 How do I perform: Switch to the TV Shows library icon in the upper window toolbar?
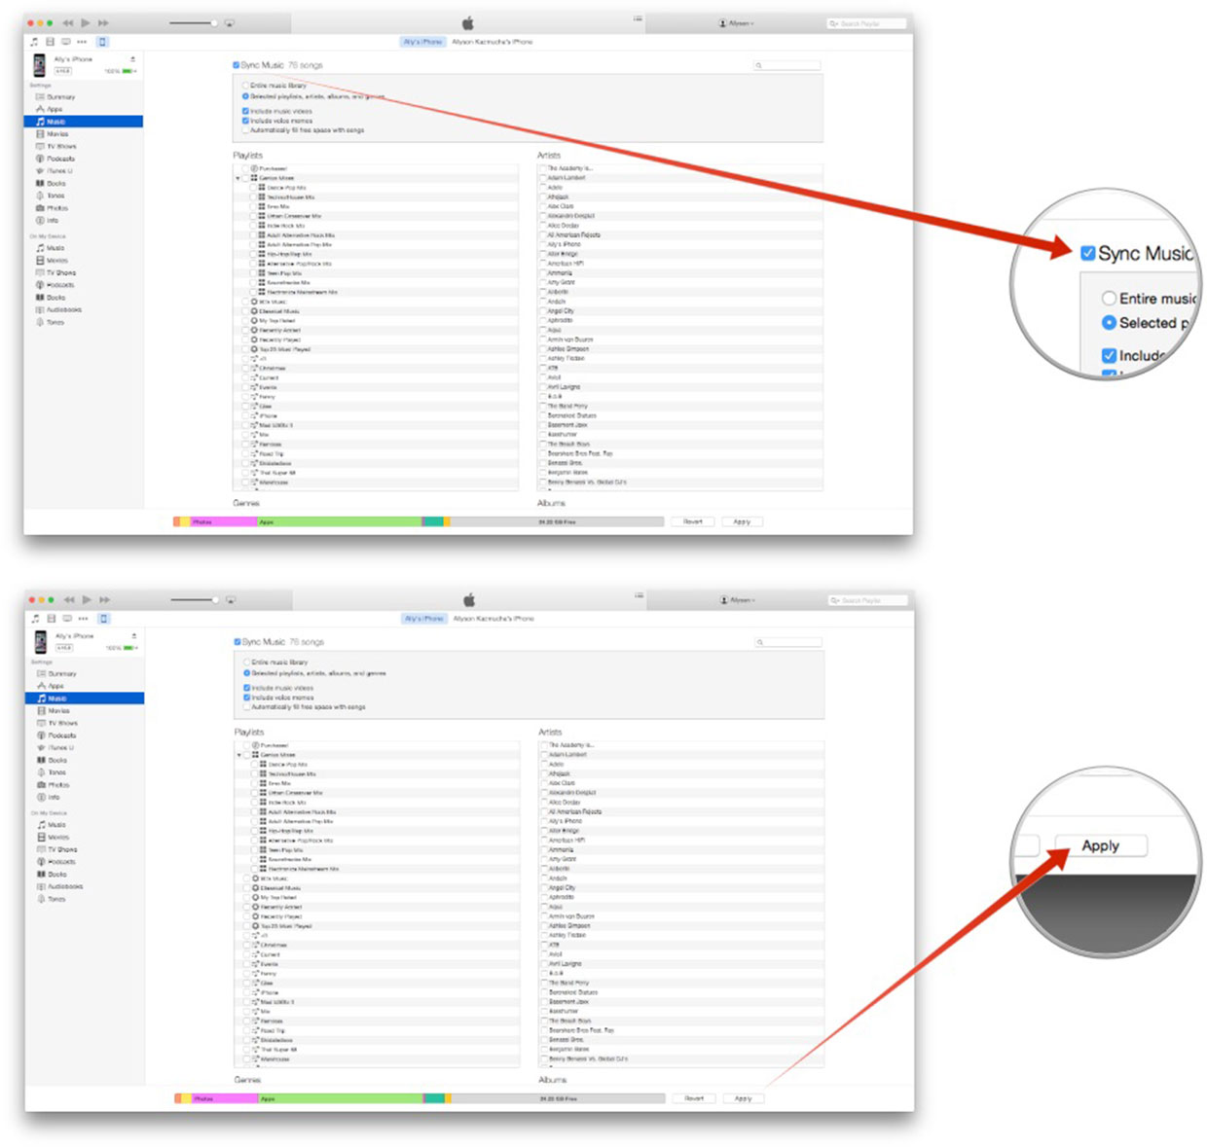pos(65,42)
